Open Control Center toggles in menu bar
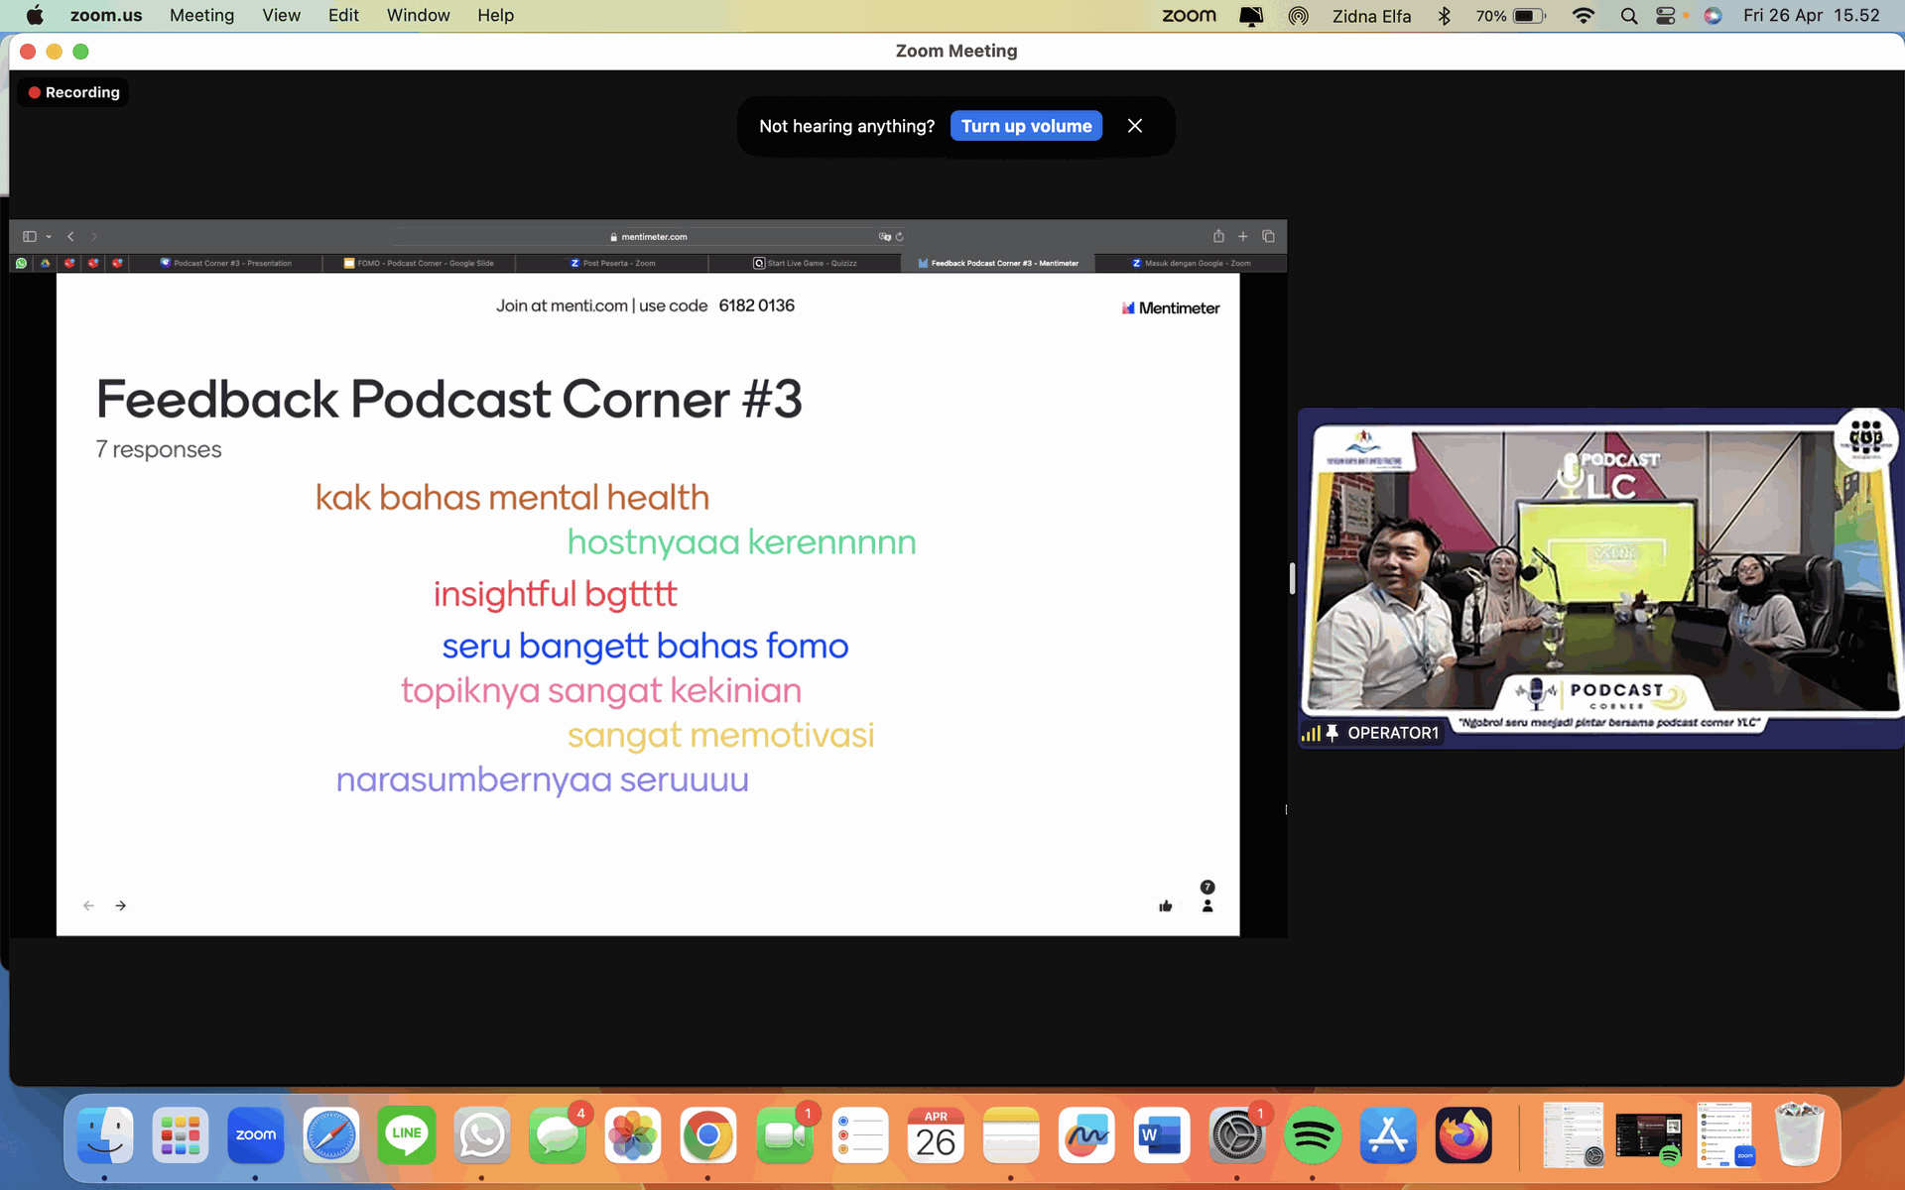Screen dimensions: 1905x1190 (x=1666, y=15)
